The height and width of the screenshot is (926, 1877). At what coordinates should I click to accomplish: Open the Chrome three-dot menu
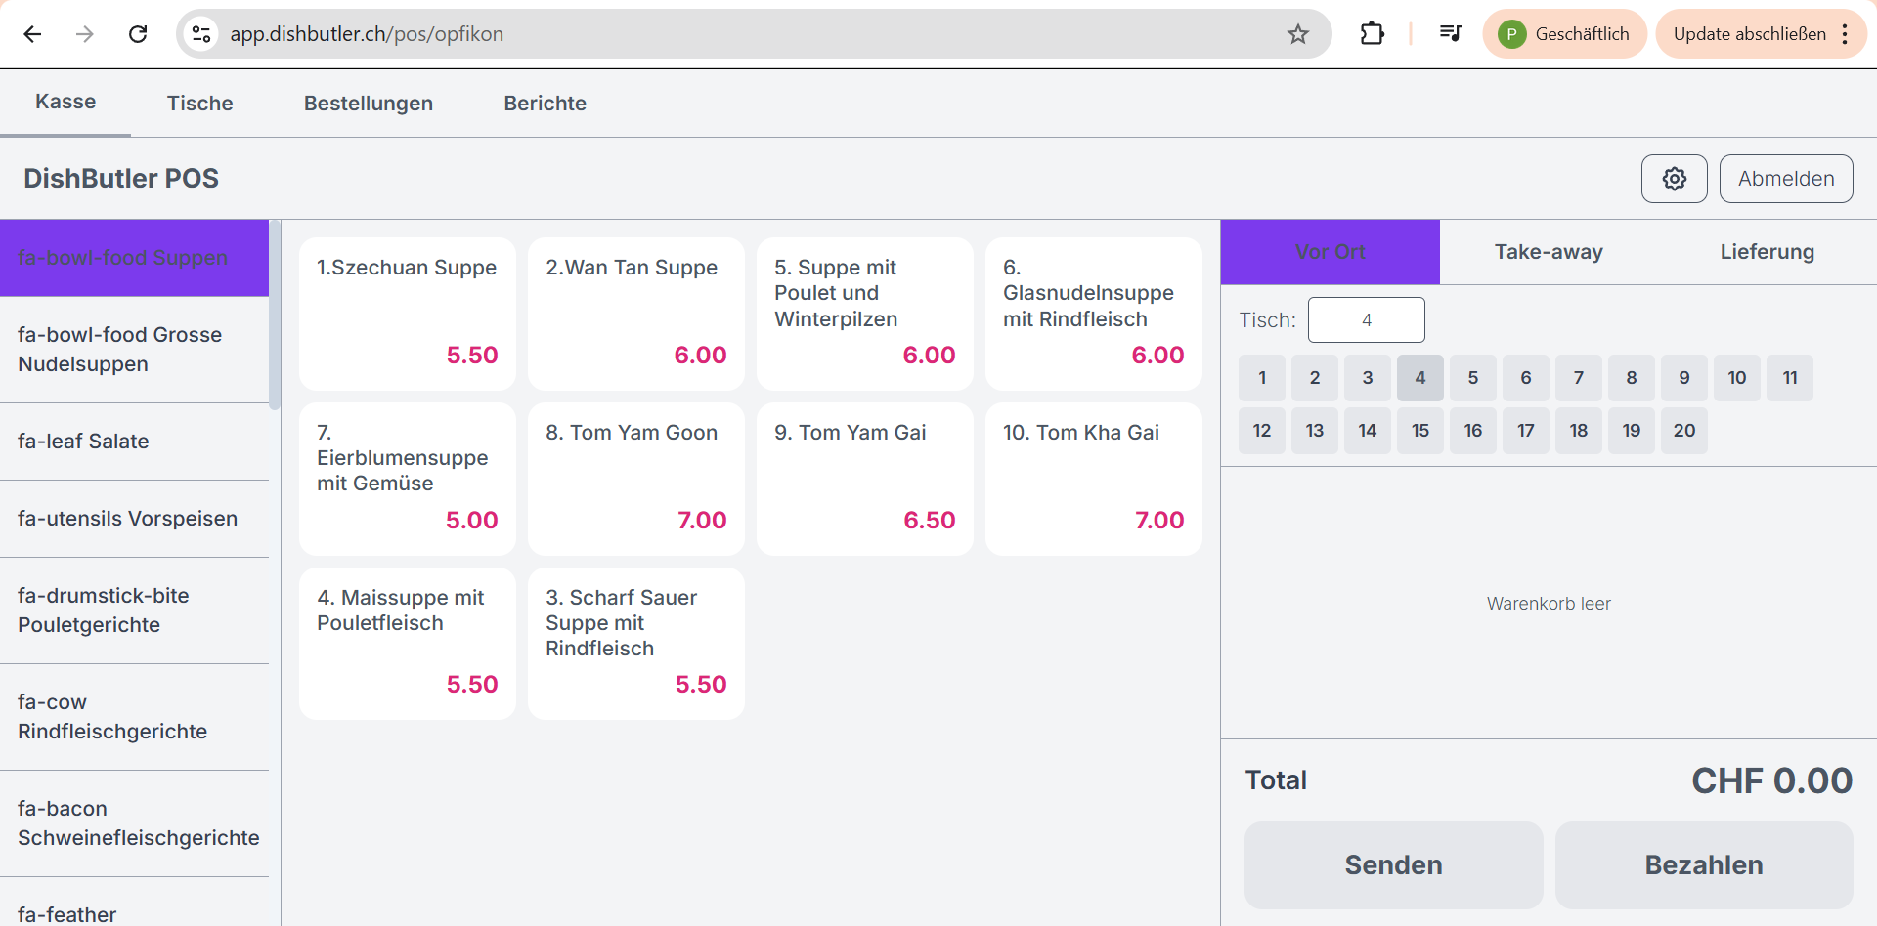coord(1845,34)
